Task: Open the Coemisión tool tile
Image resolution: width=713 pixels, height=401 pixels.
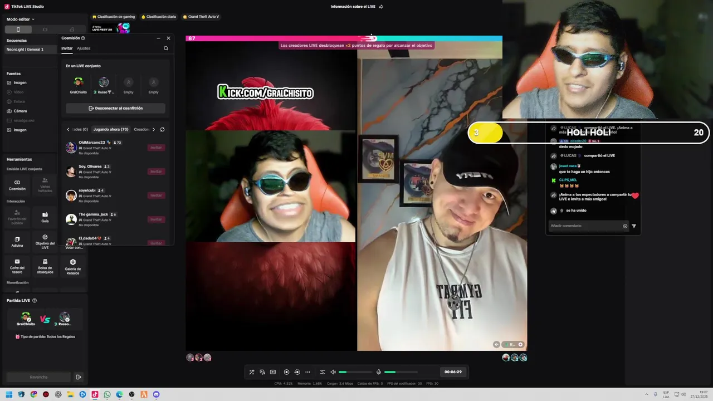Action: point(17,185)
